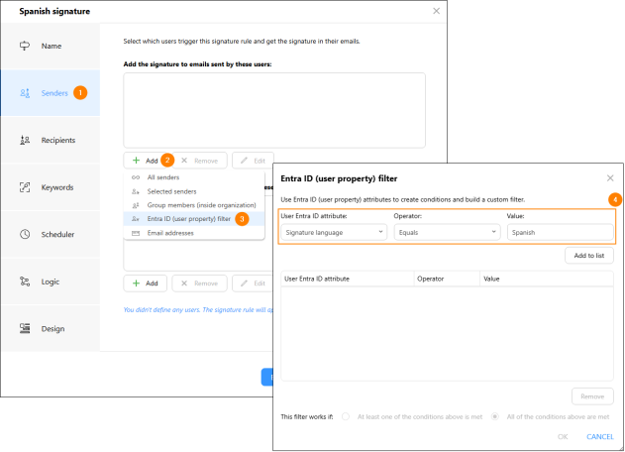Click the upper Edit button

253,161
